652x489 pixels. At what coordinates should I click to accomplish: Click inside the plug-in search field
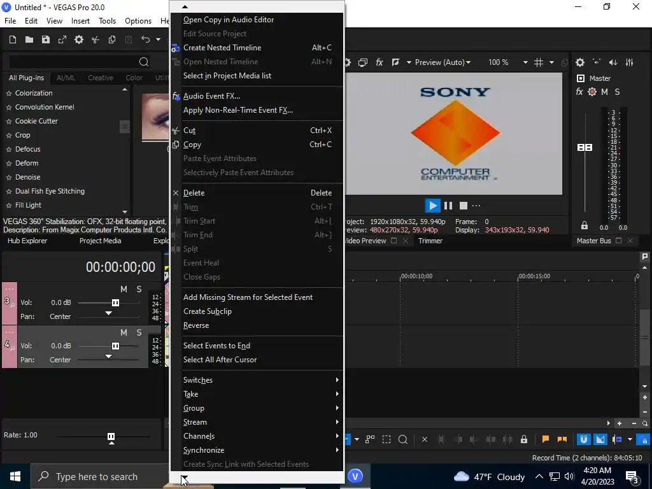74,62
